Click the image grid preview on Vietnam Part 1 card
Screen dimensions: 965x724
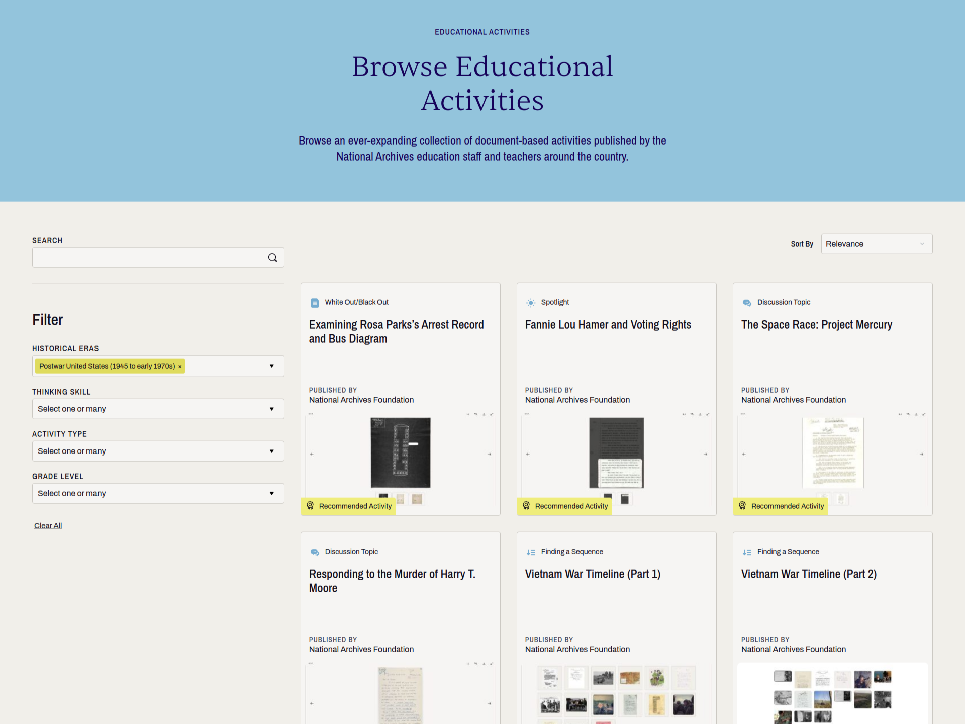(616, 694)
